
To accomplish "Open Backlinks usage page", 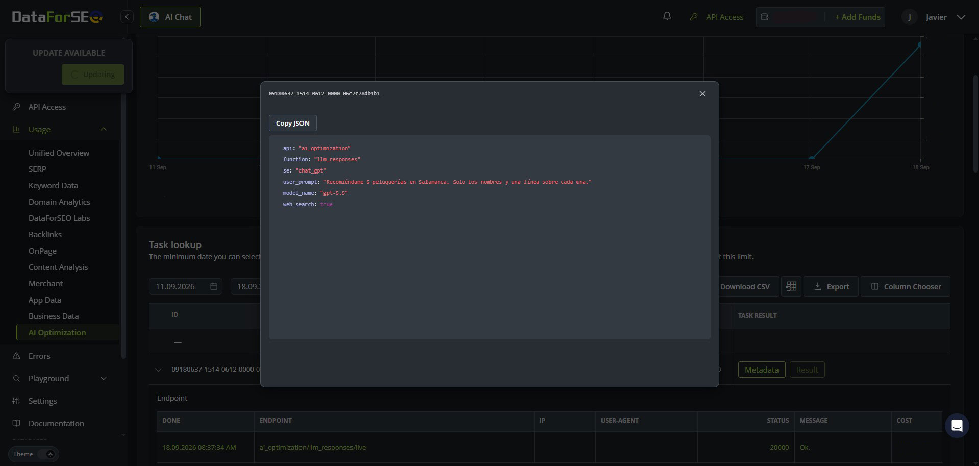I will click(45, 234).
